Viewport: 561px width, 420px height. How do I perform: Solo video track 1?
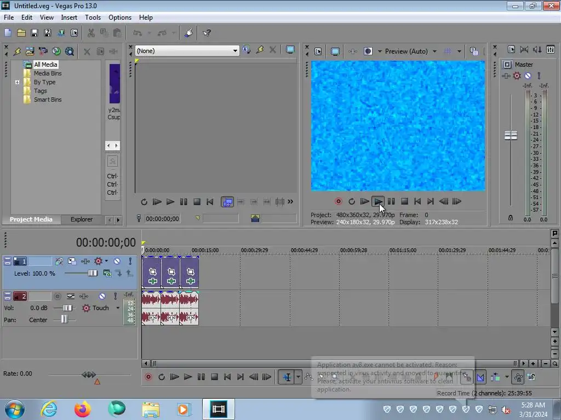click(130, 261)
